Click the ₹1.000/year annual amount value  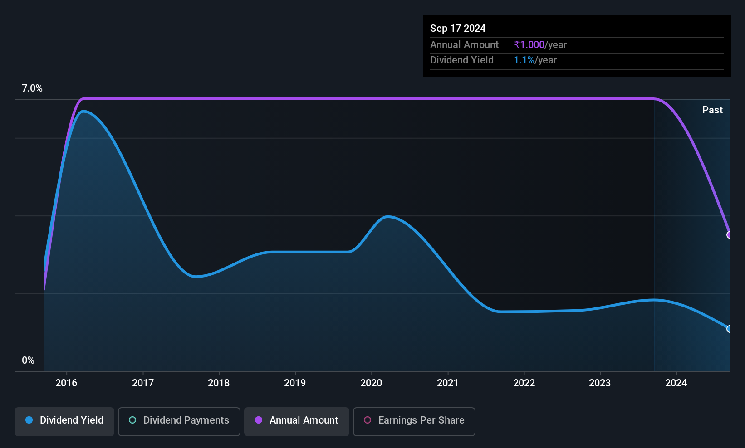coord(540,44)
